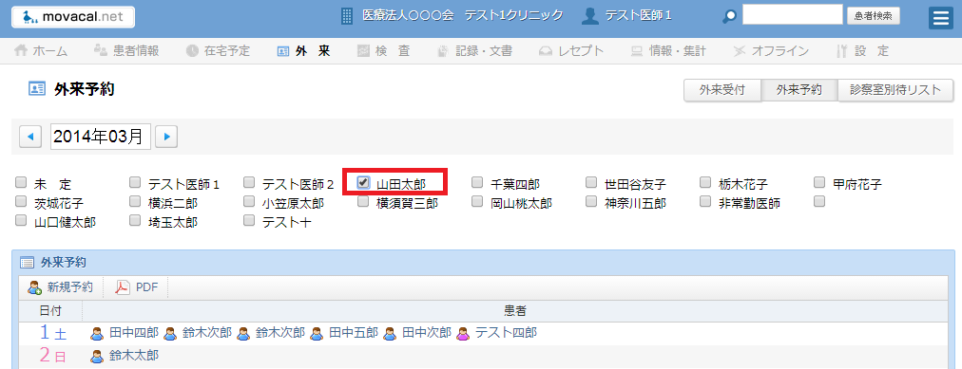Check the テスト医師2 checkbox
The image size is (962, 369).
249,182
